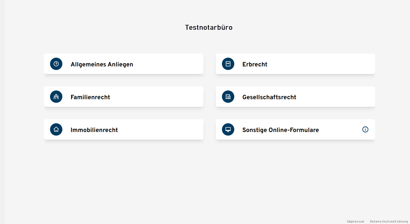This screenshot has height=224, width=410.
Task: Open the Allgemeines Anliegen category card
Action: 124,64
